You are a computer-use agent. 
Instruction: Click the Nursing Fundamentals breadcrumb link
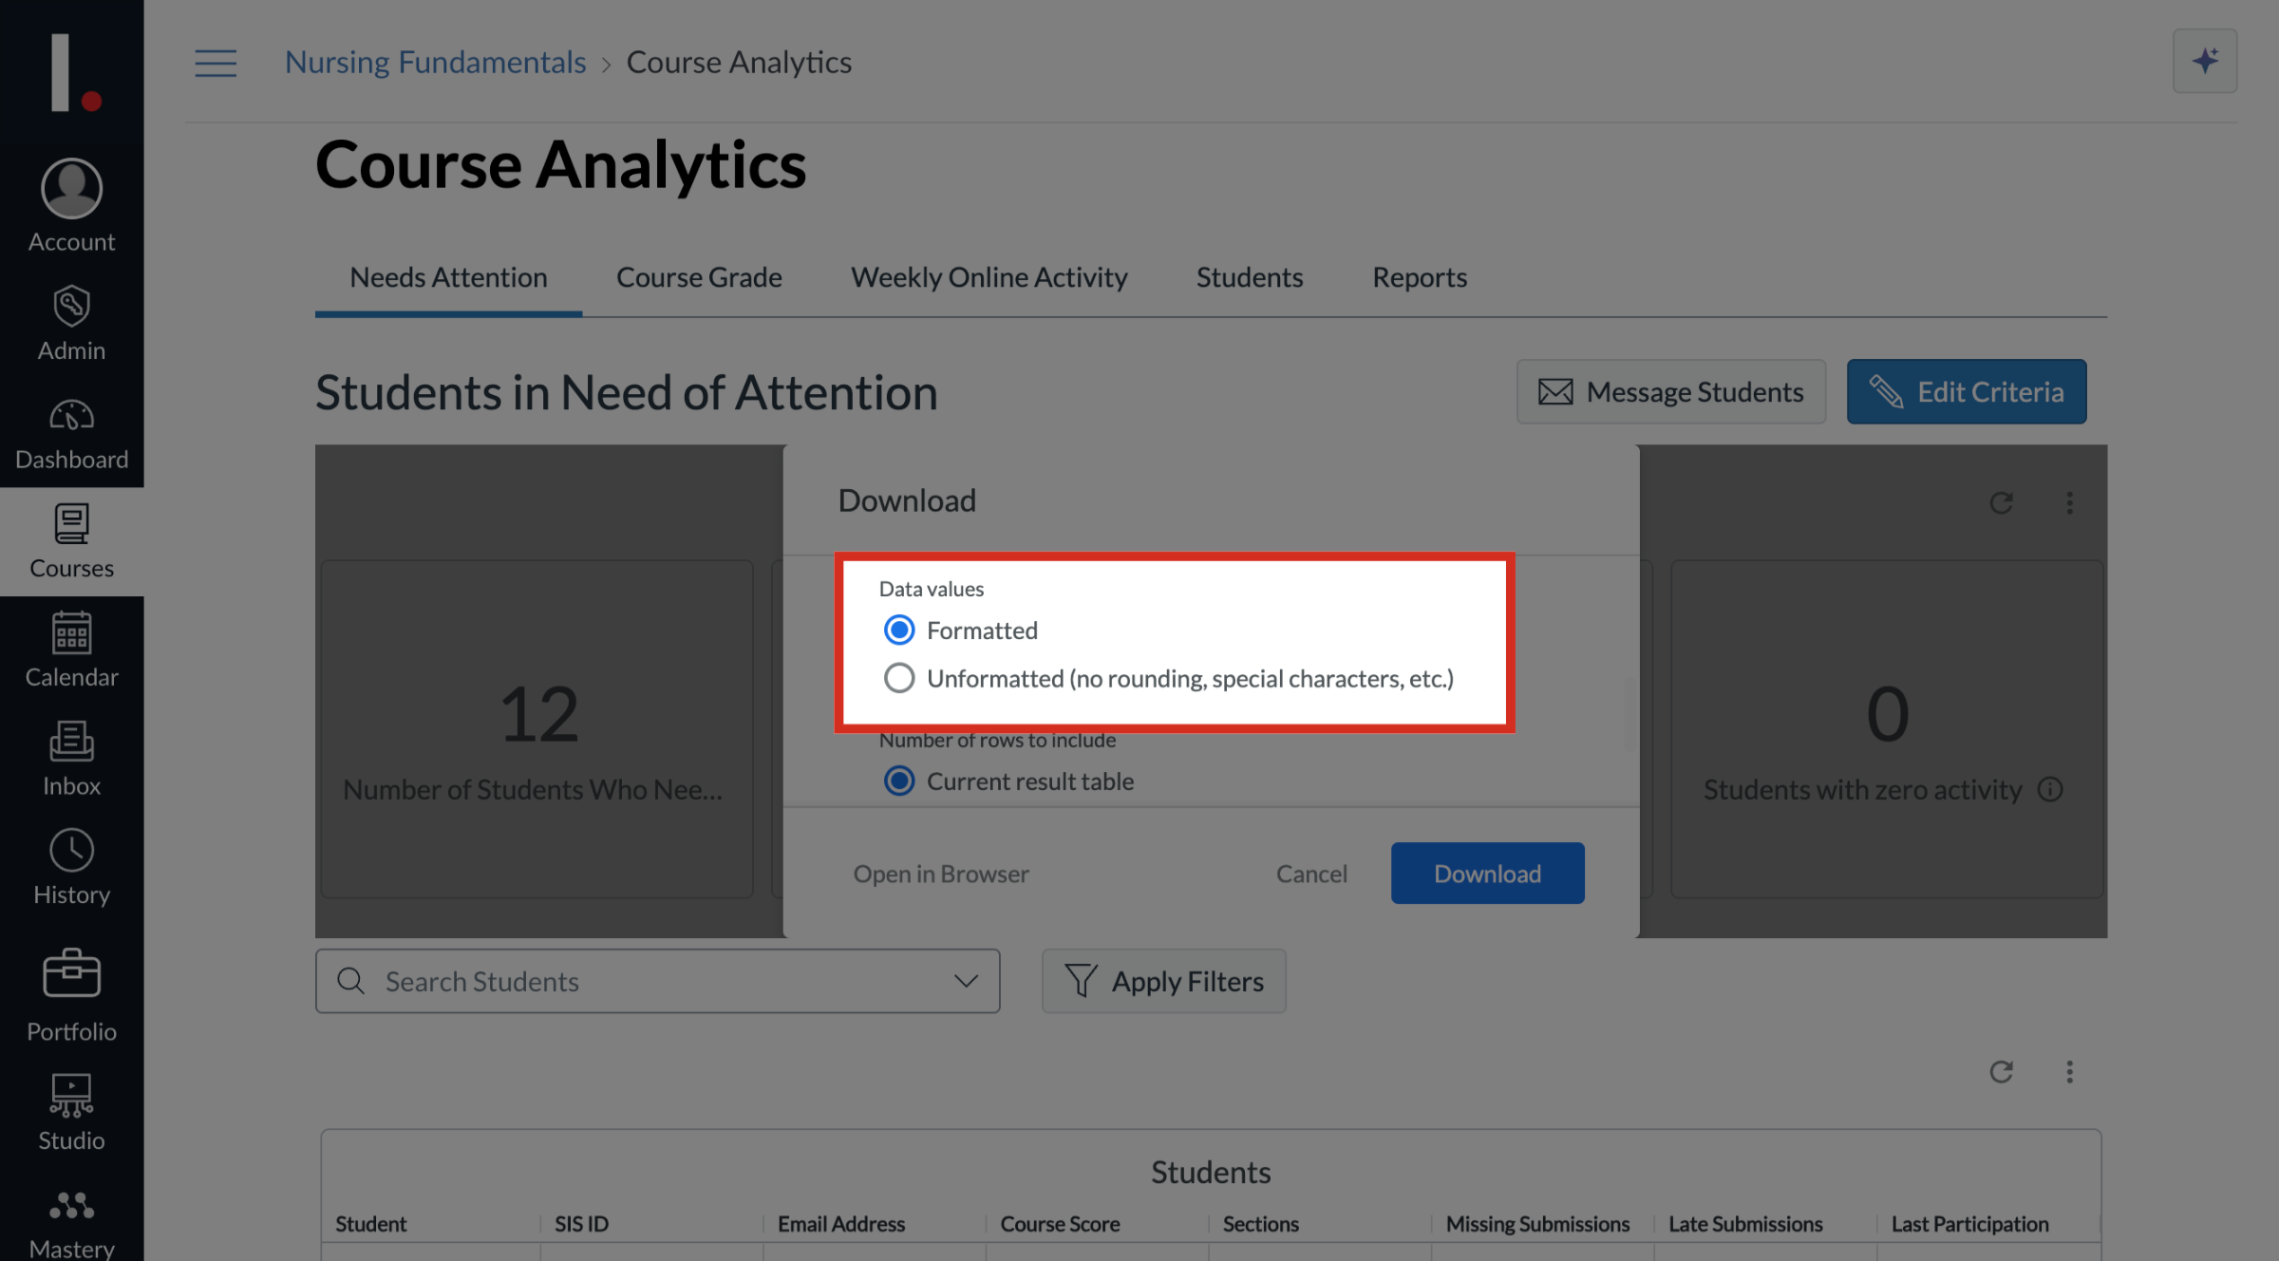tap(435, 62)
